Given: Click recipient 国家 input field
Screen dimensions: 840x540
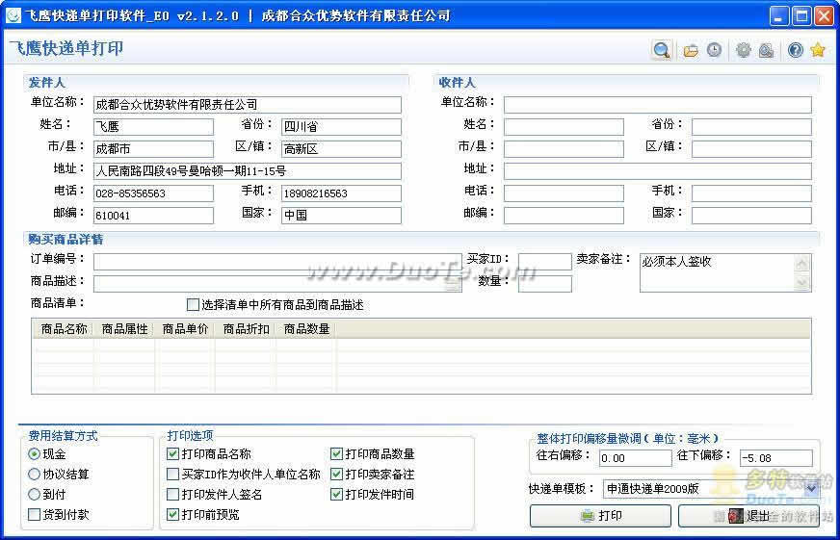Looking at the screenshot, I should pyautogui.click(x=751, y=216).
